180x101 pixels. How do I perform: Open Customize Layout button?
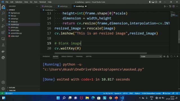160,2
